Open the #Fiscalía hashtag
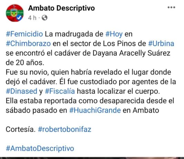The width and height of the screenshot is (184, 159). tap(60, 91)
